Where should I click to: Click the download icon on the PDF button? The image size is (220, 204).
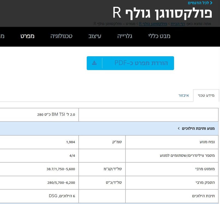(94, 63)
